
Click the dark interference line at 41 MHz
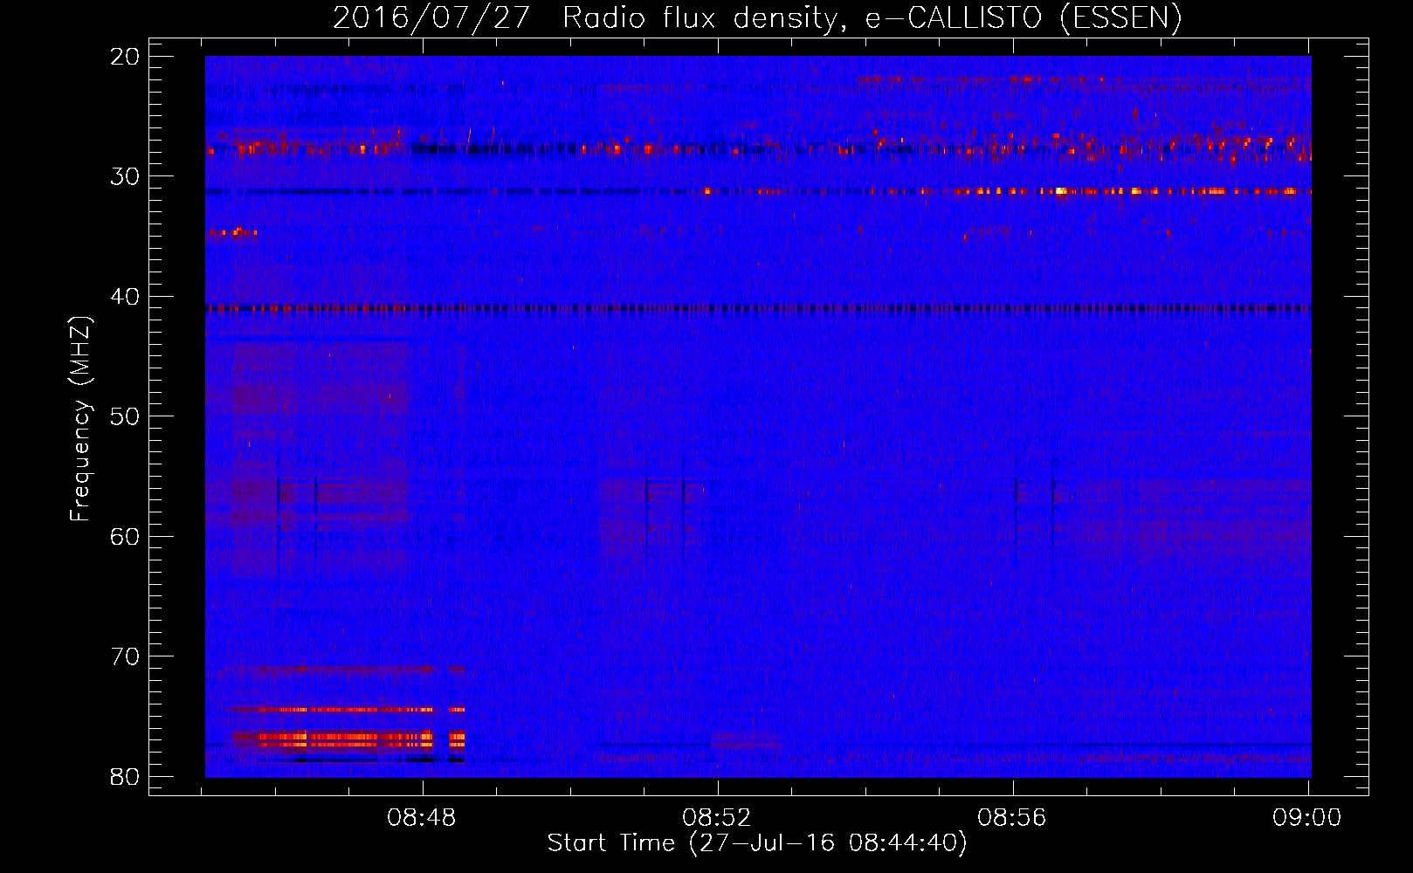coord(758,308)
